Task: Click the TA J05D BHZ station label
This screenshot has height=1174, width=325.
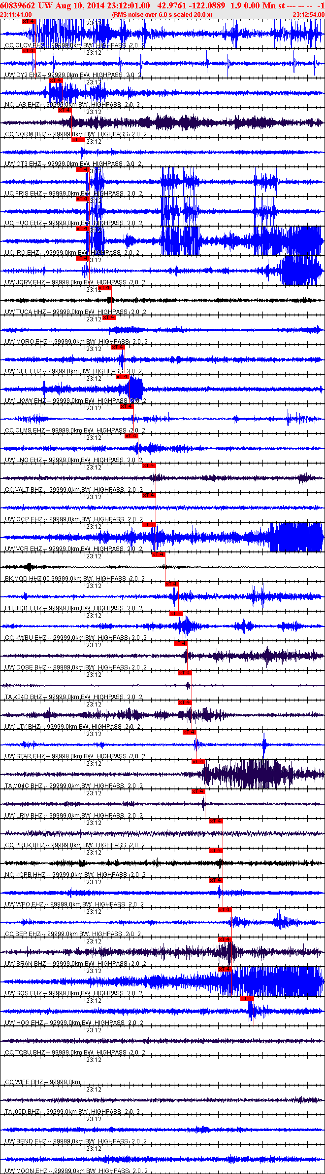Action: [x=23, y=1112]
